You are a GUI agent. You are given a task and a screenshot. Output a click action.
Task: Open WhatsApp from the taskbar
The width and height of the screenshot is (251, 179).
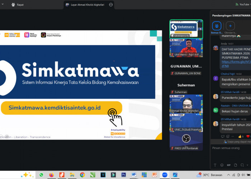tap(41, 175)
